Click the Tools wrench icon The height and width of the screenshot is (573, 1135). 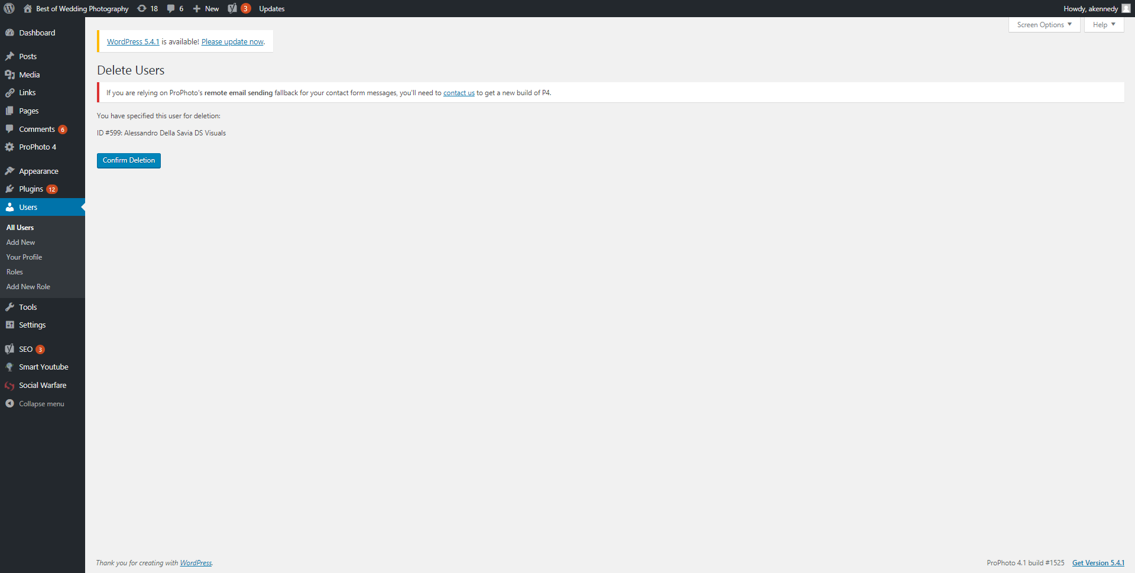click(x=9, y=307)
